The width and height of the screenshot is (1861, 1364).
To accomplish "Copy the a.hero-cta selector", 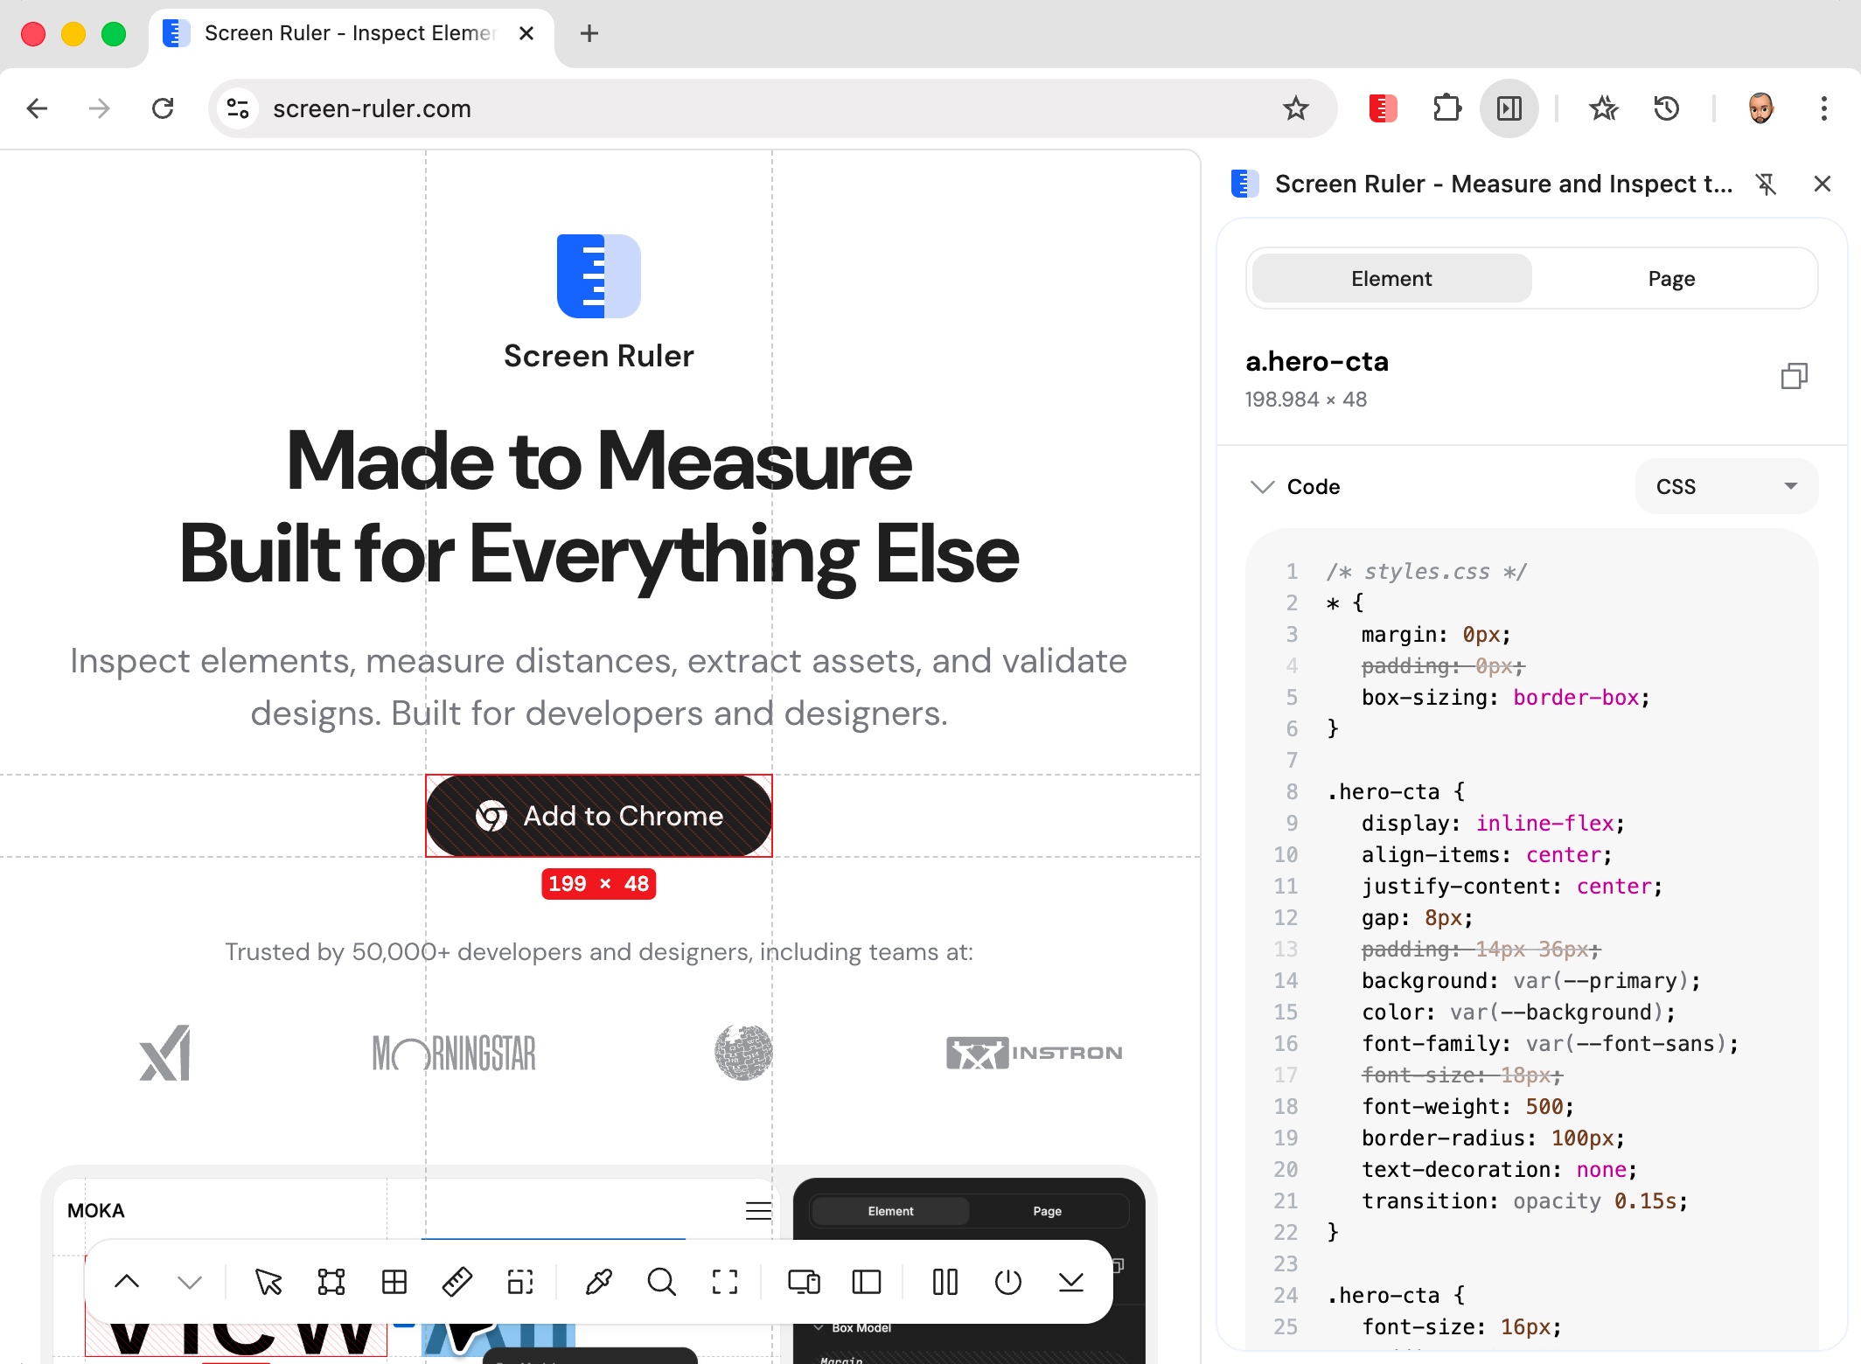I will [1794, 376].
